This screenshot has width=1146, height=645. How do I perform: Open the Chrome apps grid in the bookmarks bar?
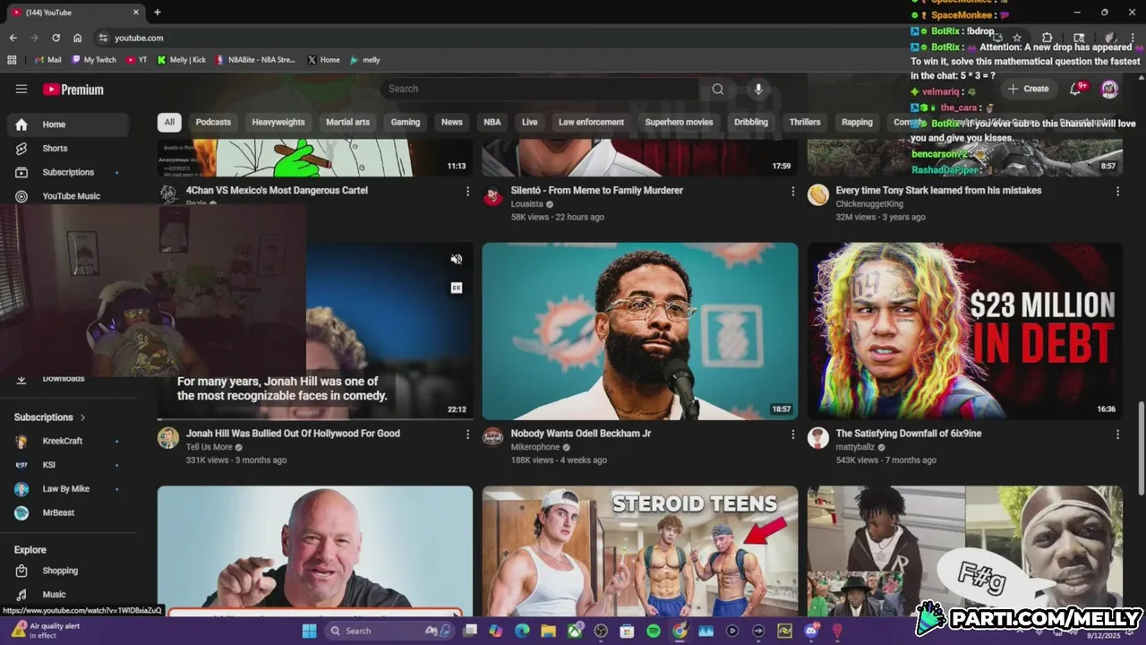[x=12, y=60]
